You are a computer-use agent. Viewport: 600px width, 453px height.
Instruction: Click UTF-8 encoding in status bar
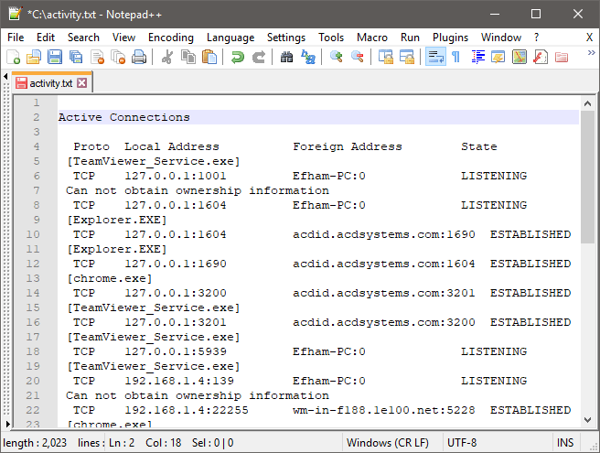coord(462,443)
